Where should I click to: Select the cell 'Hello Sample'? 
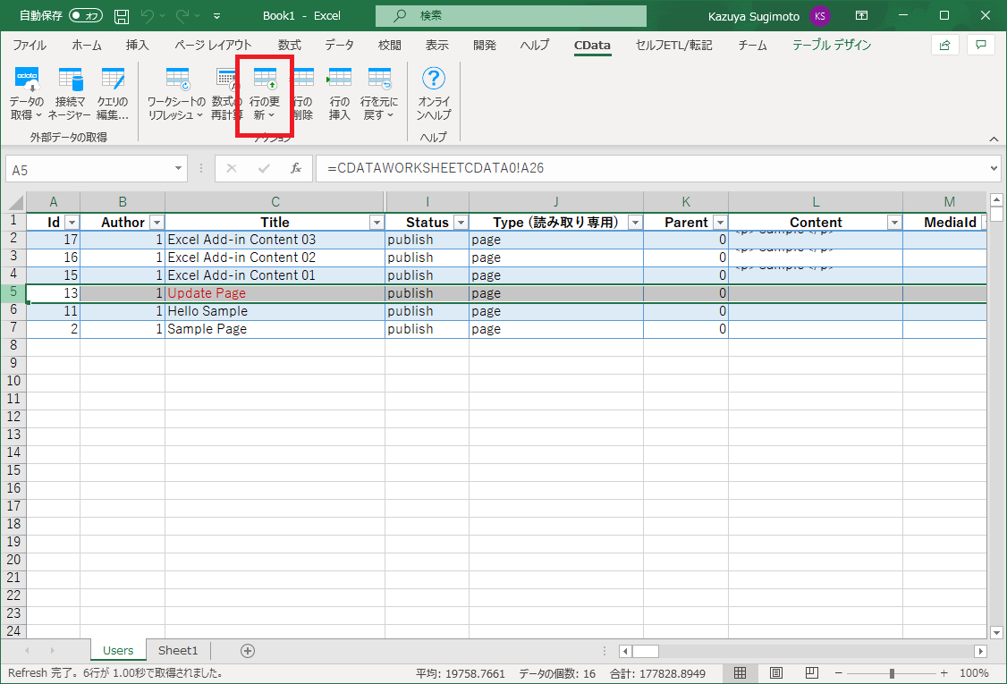pos(275,311)
